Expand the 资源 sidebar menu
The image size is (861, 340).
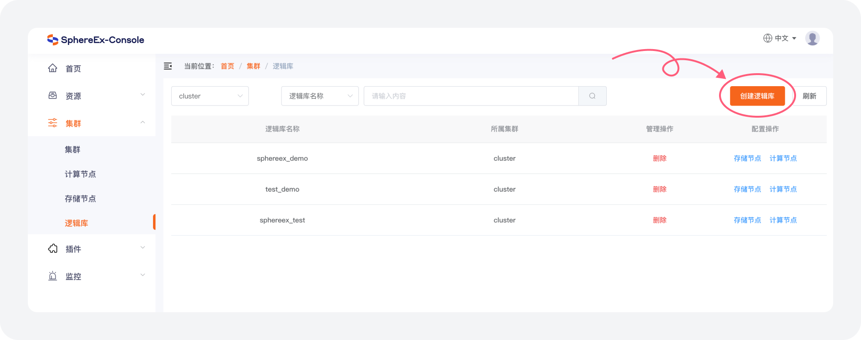[x=142, y=95]
